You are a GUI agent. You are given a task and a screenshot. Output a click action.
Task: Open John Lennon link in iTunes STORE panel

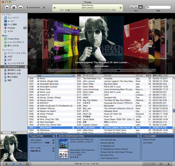click(36, 140)
